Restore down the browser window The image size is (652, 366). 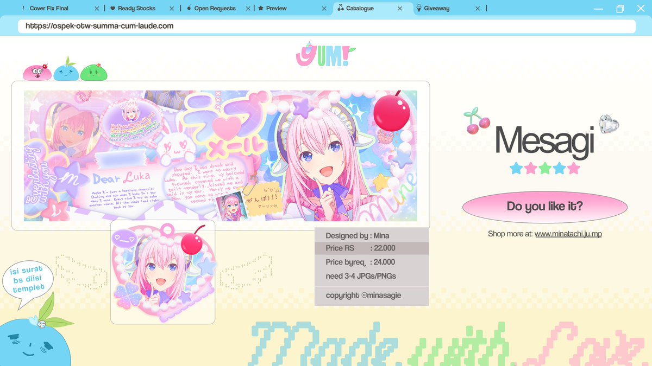(x=620, y=9)
